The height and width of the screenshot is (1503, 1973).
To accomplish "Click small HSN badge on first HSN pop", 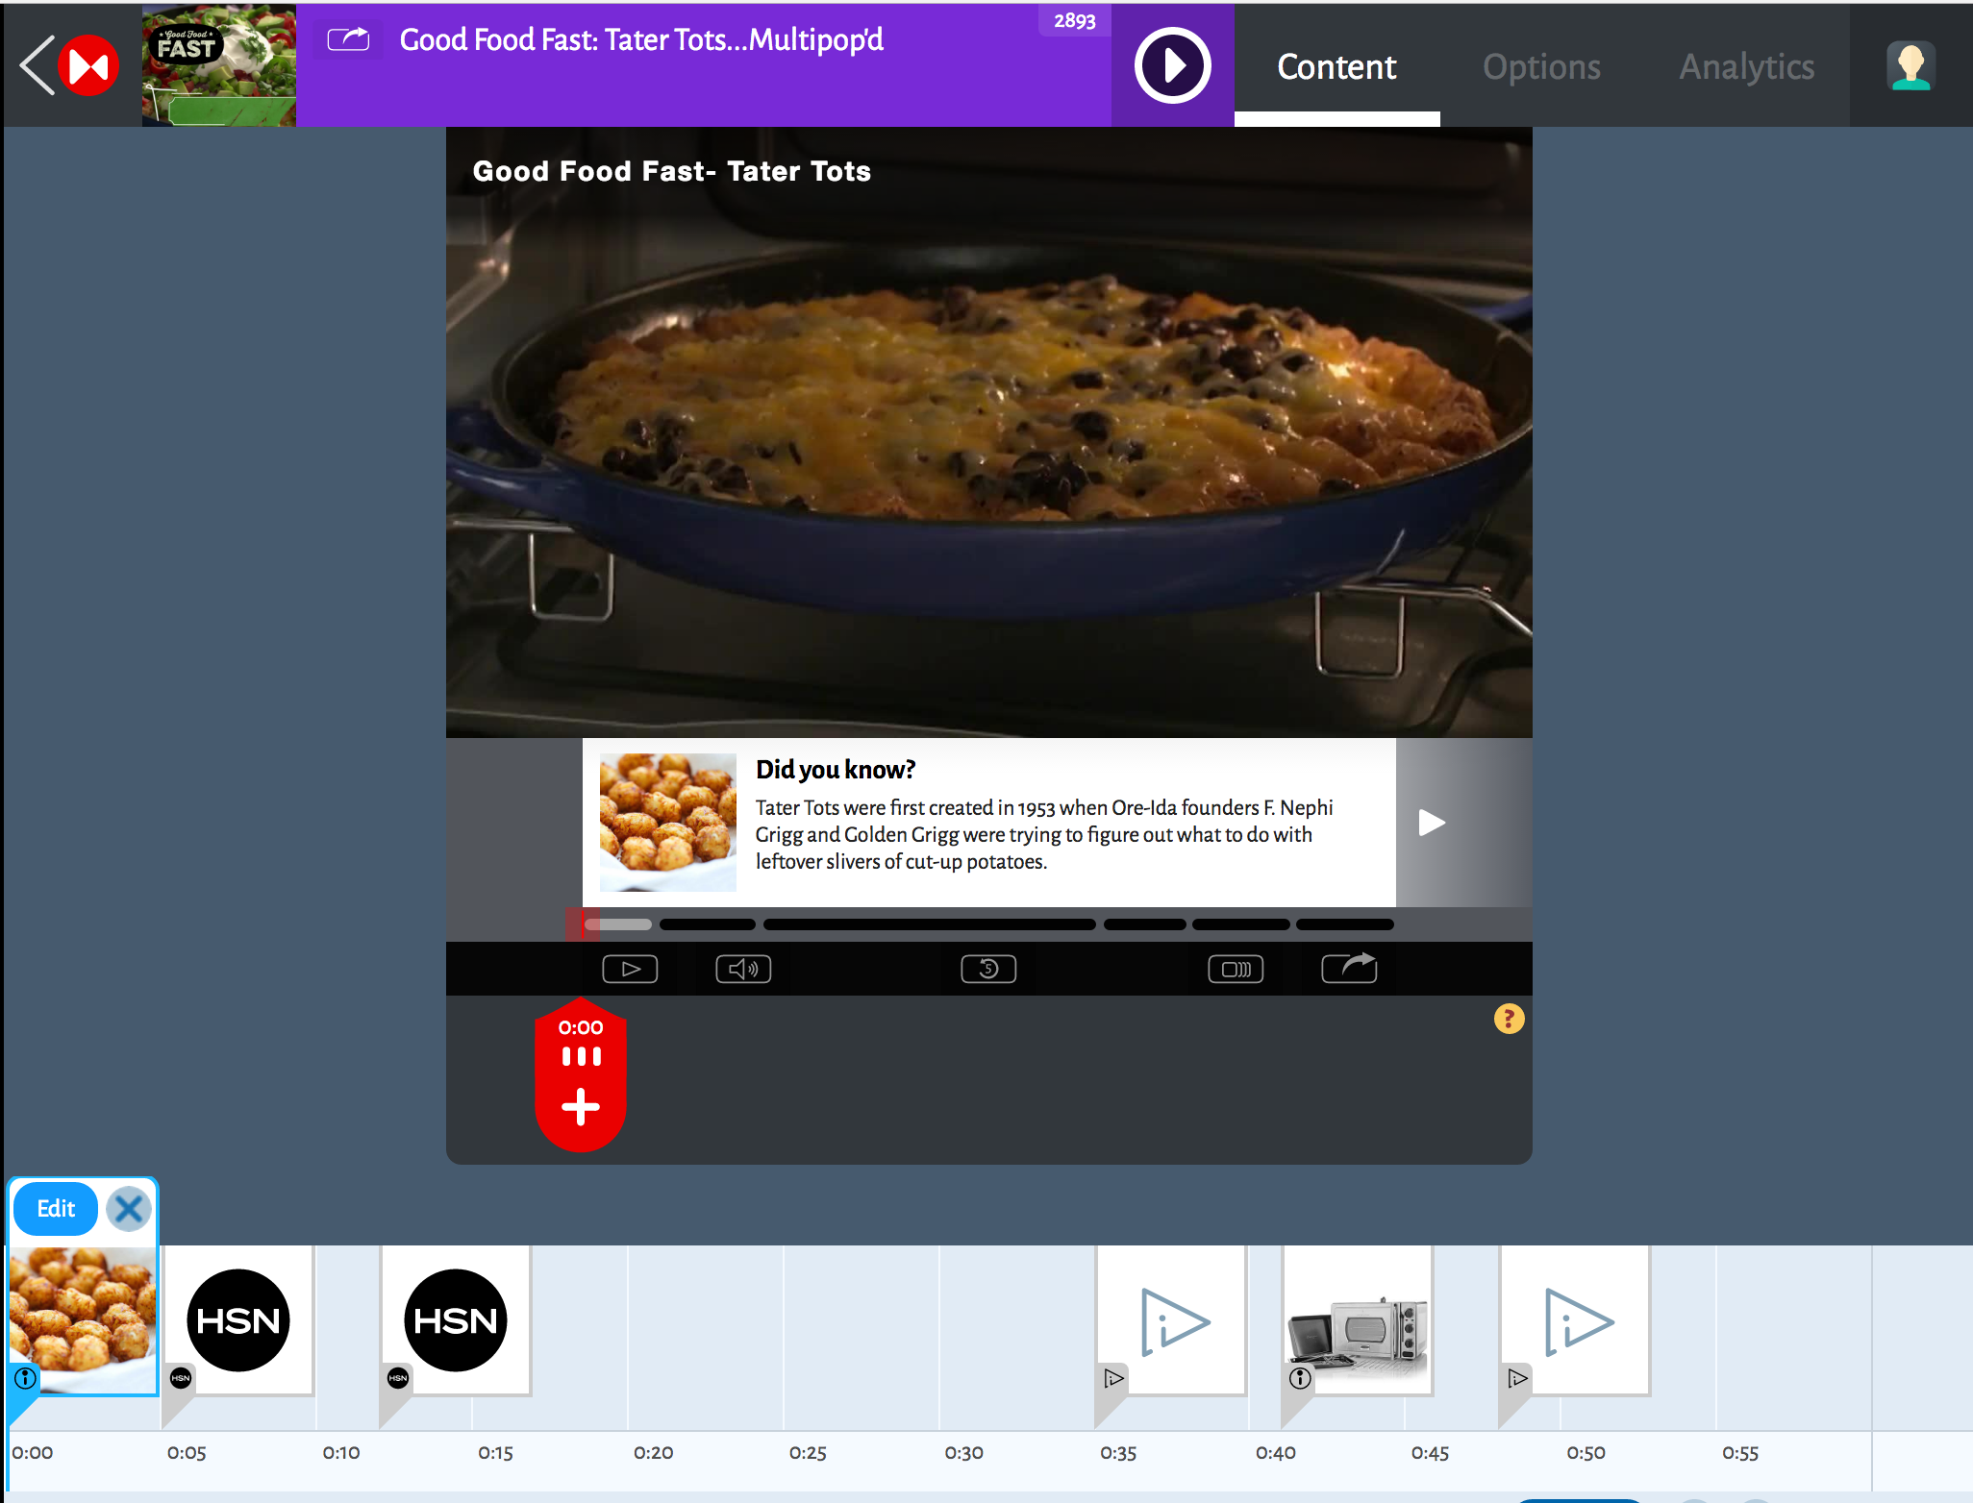I will coord(181,1378).
